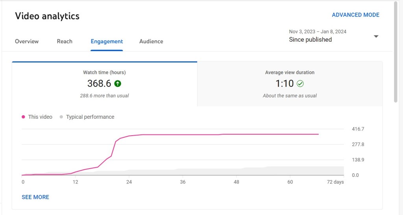Click SEE MORE below the chart
This screenshot has width=403, height=215.
tap(35, 197)
